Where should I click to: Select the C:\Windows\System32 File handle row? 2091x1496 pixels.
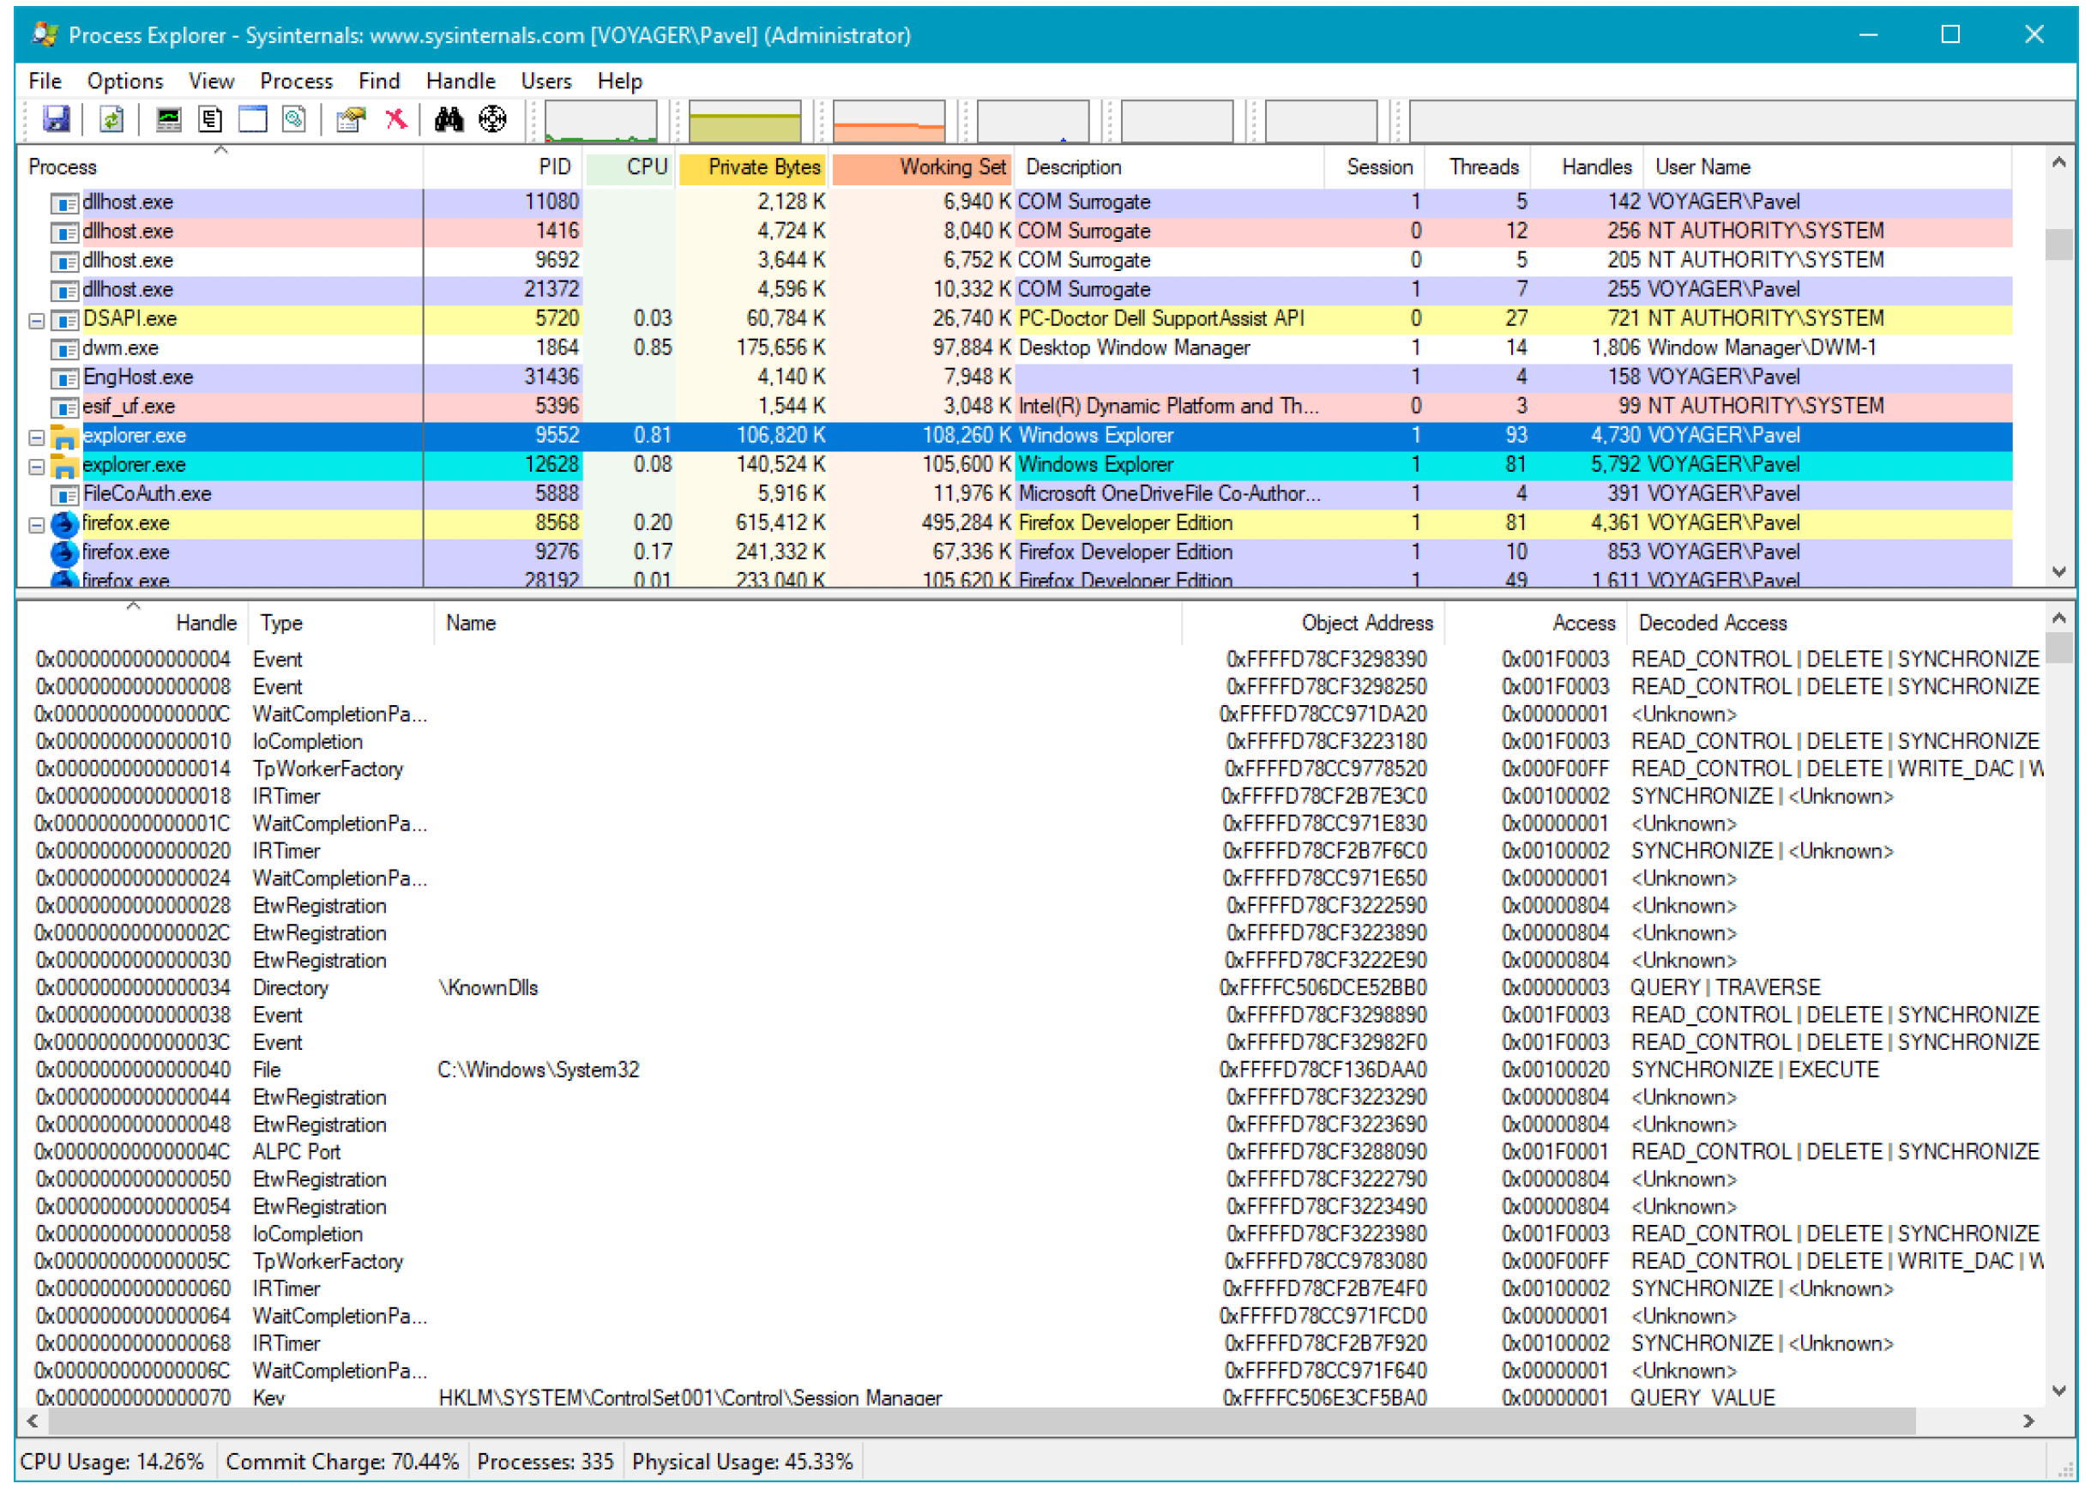1032,1070
